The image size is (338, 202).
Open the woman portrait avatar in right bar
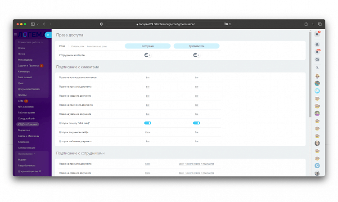[x=317, y=143]
